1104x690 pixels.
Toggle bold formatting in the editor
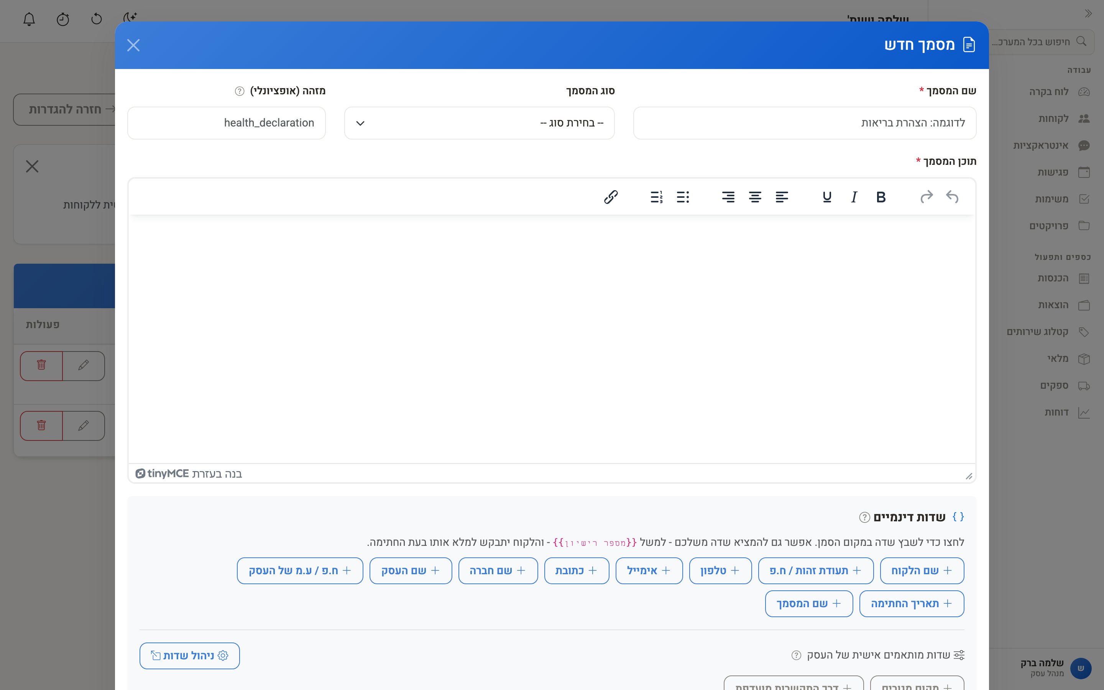pos(881,197)
